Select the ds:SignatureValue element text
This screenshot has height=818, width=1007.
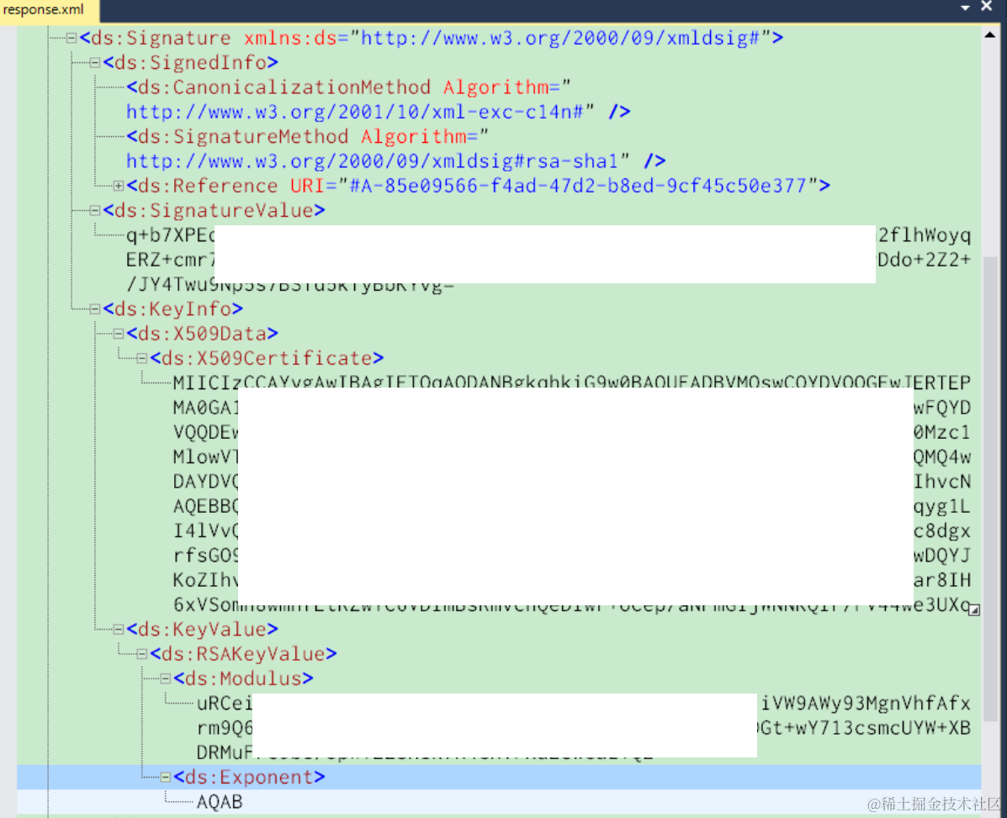point(214,210)
